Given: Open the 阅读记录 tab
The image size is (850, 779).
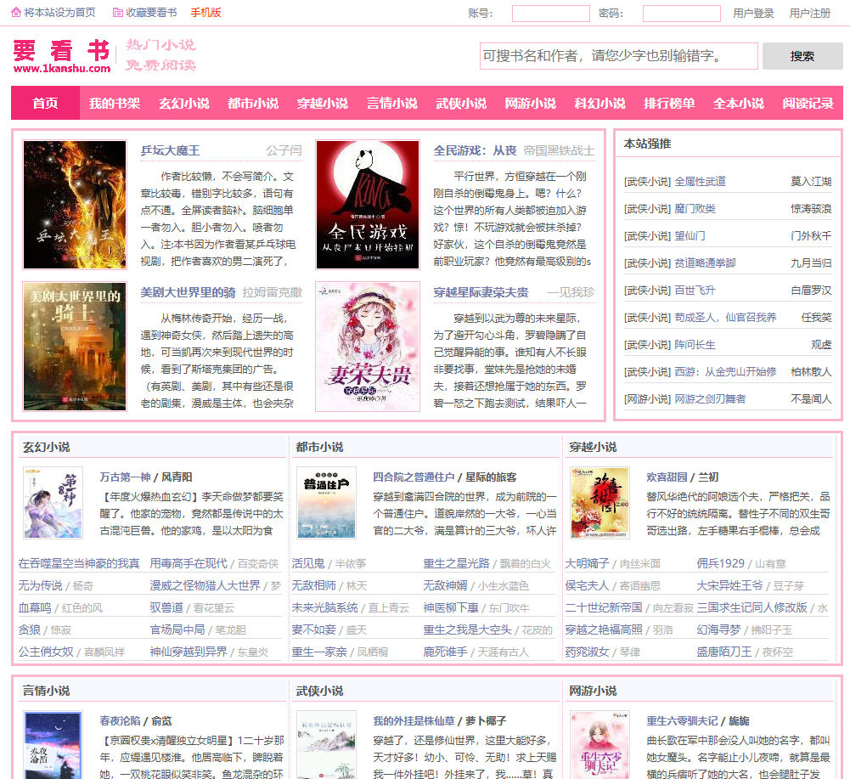Looking at the screenshot, I should tap(807, 102).
